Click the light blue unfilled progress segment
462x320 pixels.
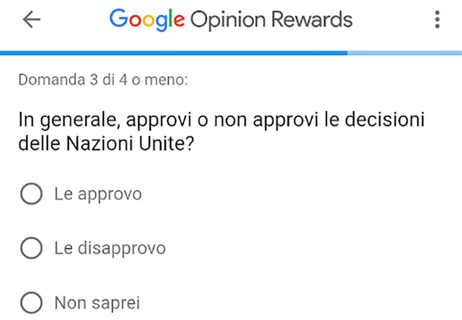(405, 53)
